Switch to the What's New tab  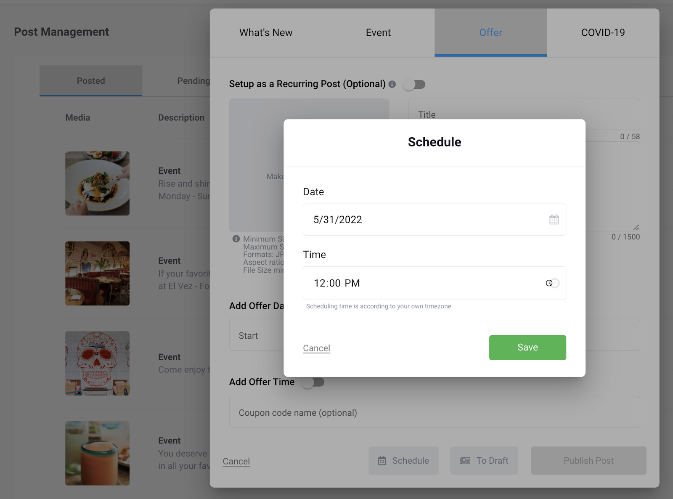266,33
